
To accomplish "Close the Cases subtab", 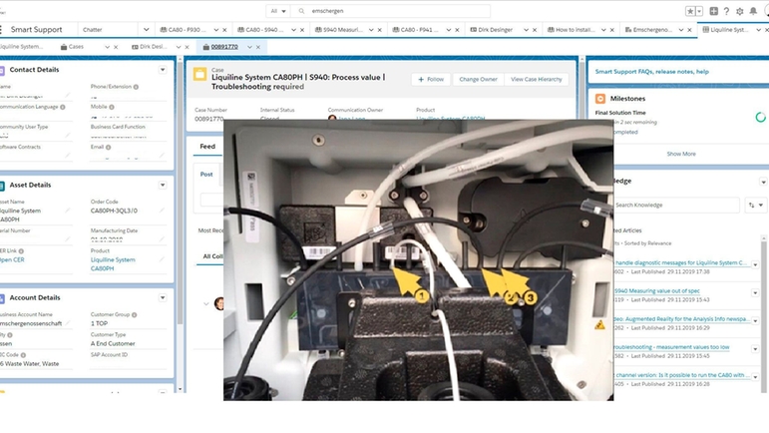I will pos(116,47).
